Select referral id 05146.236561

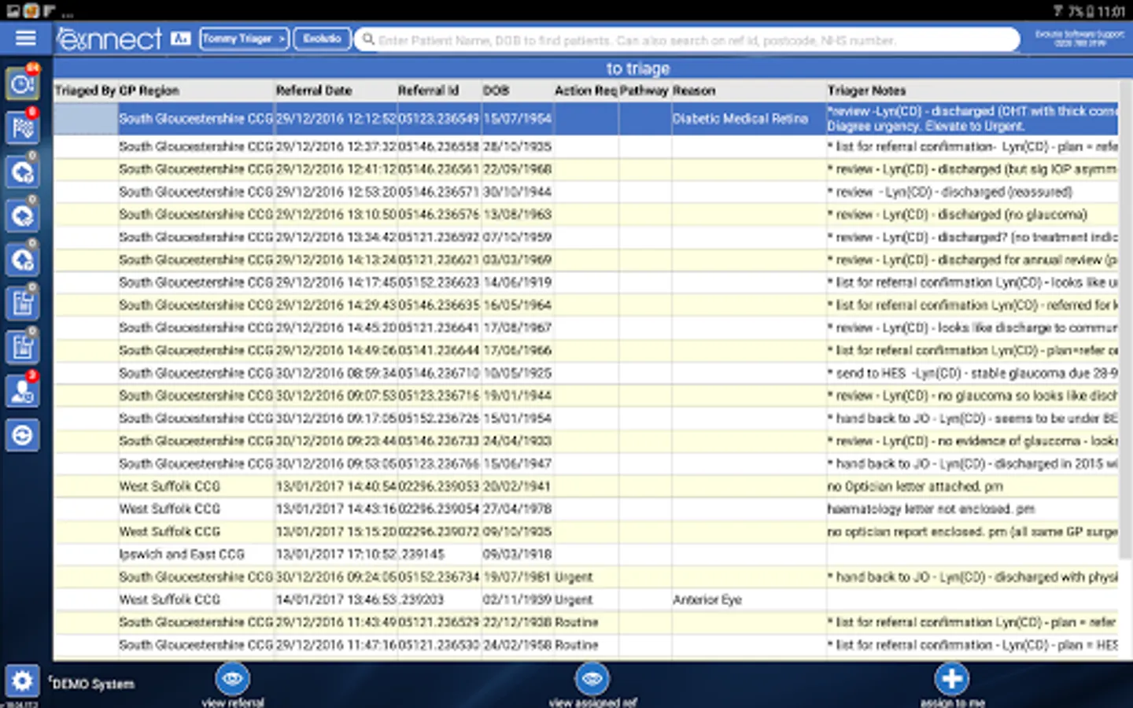click(438, 169)
